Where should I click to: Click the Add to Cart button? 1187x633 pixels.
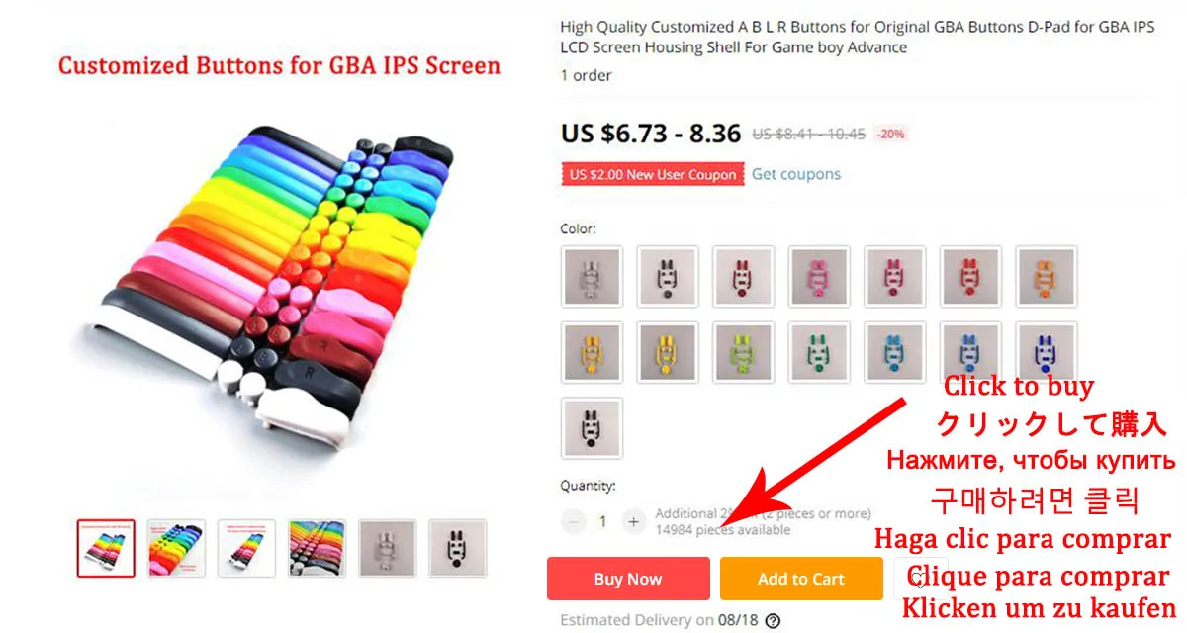(801, 579)
